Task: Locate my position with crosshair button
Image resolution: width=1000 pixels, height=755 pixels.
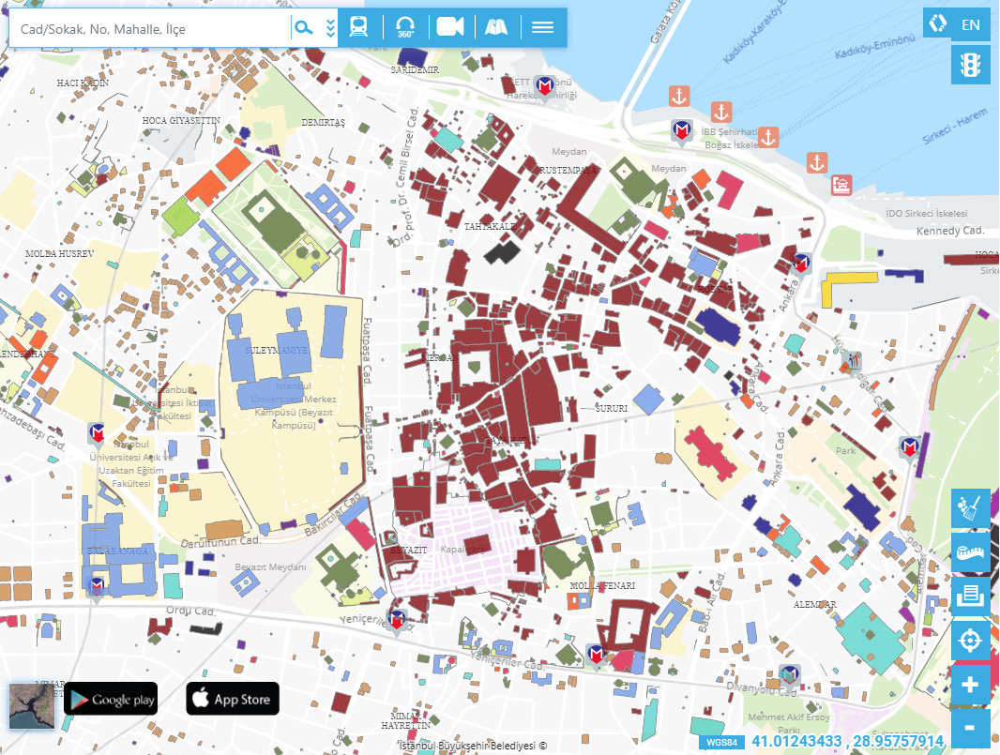Action: [970, 641]
